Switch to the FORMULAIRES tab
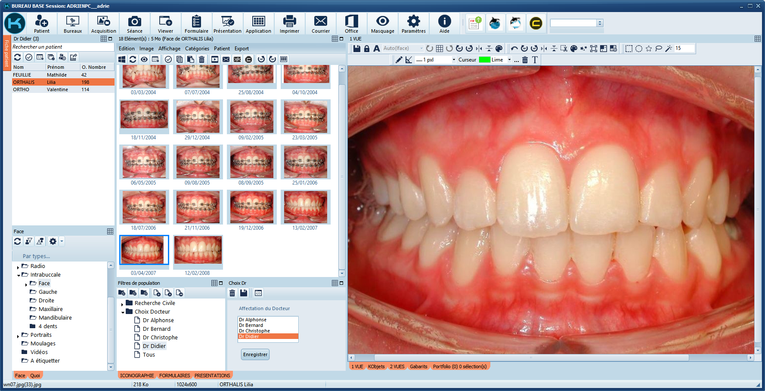765x391 pixels. (x=174, y=376)
